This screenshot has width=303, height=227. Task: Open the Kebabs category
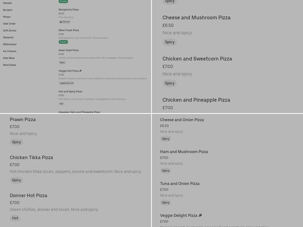coord(8,3)
